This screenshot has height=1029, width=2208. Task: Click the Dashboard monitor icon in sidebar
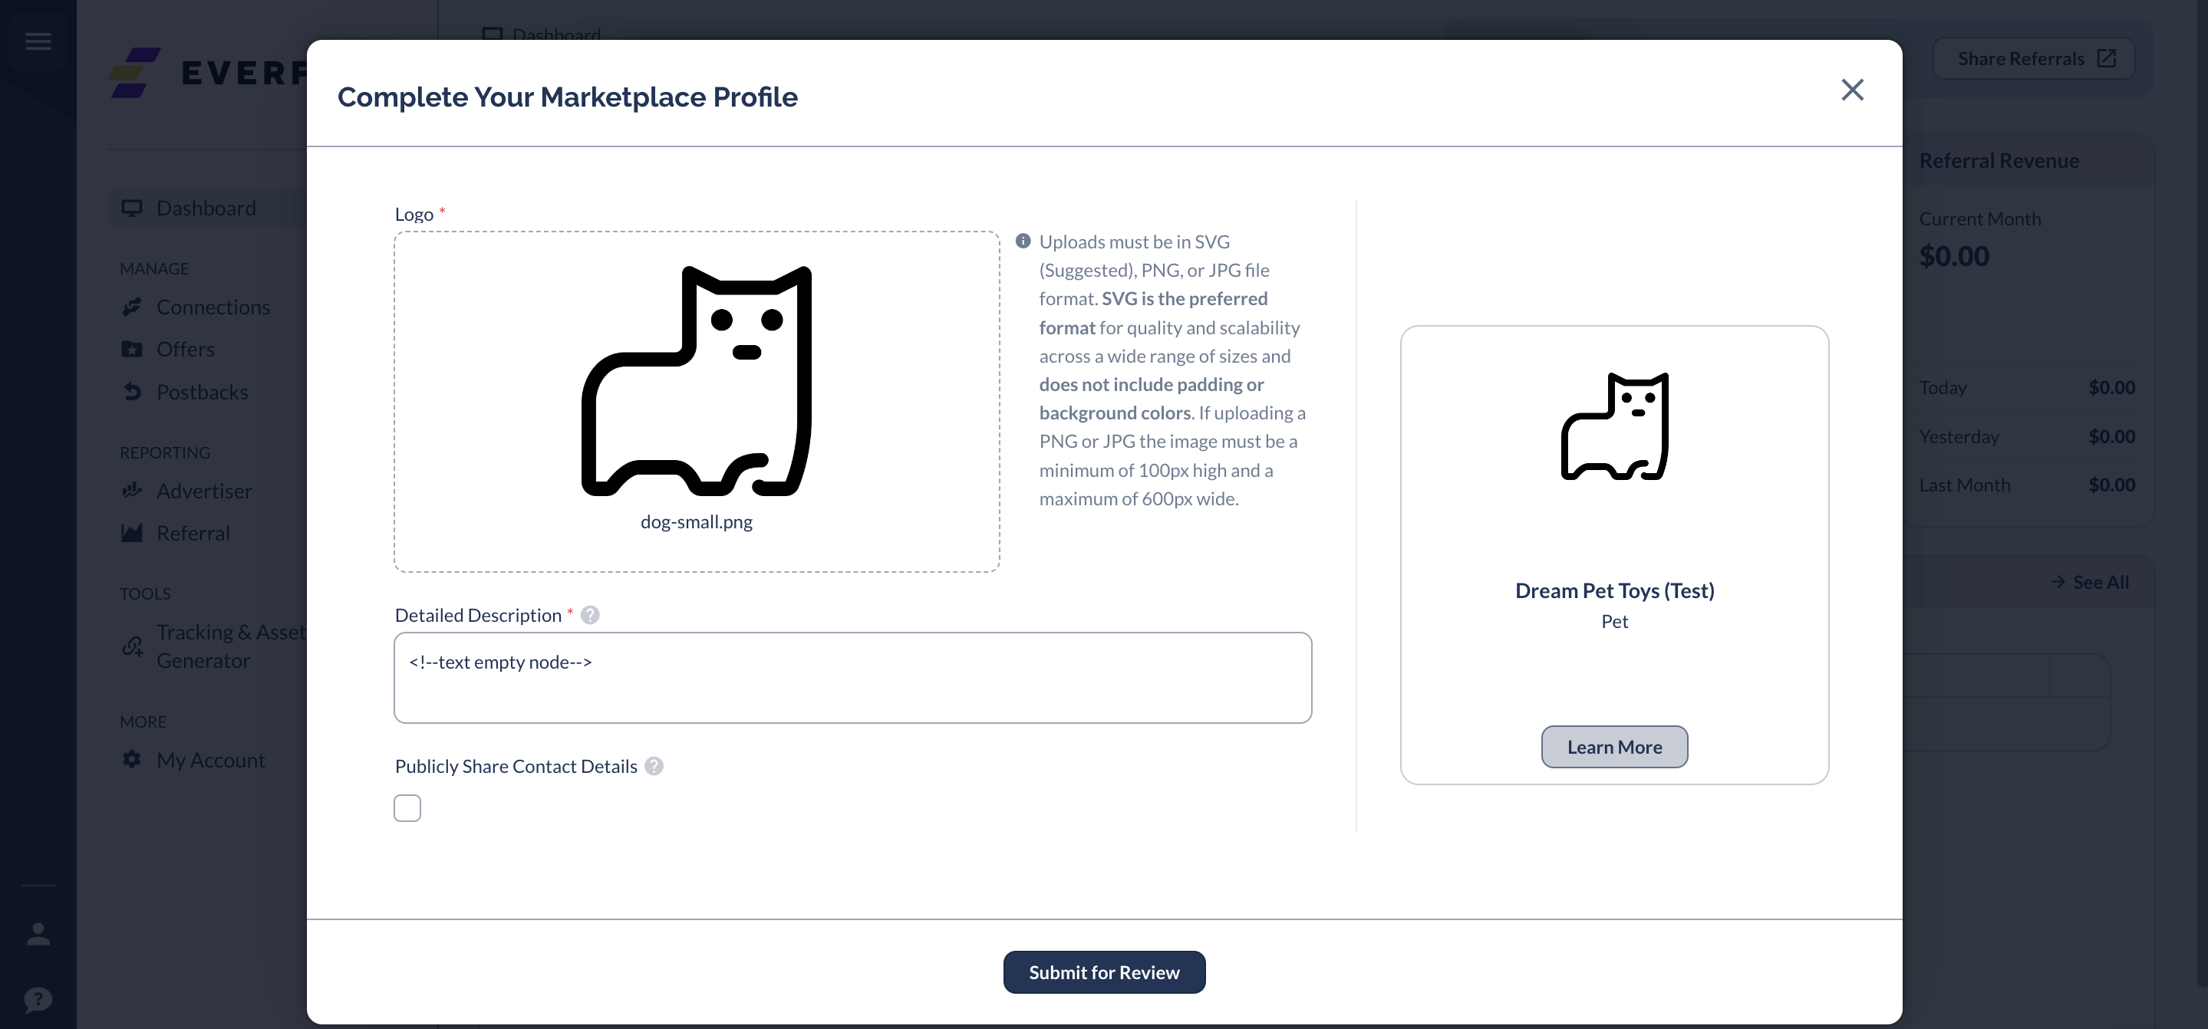point(132,209)
